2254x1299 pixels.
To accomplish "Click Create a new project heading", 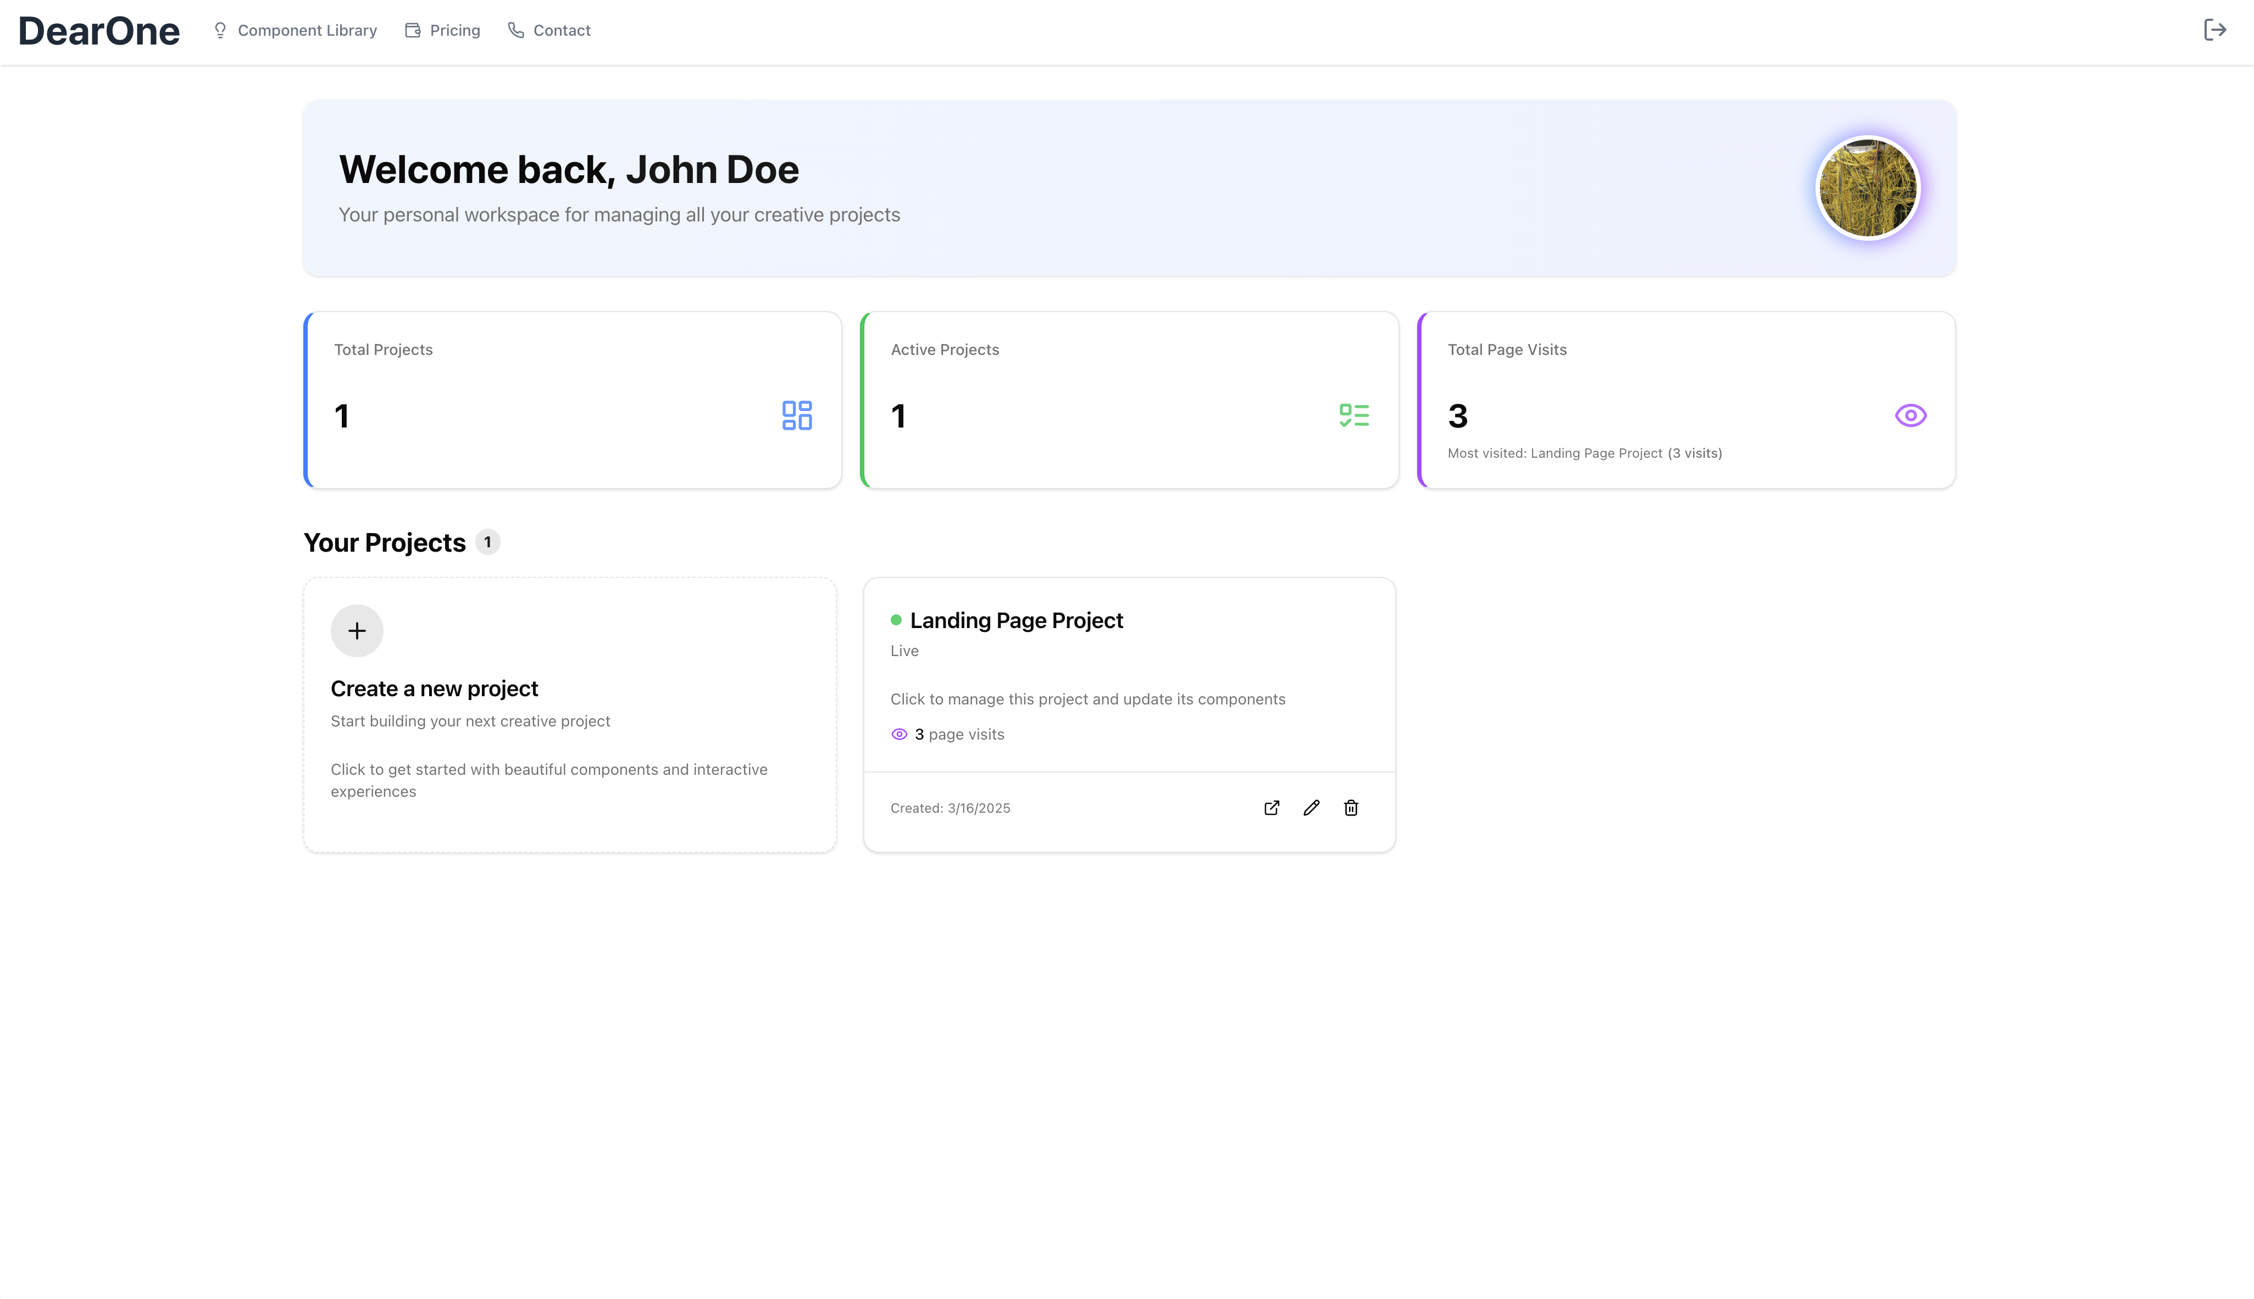I will [x=435, y=689].
